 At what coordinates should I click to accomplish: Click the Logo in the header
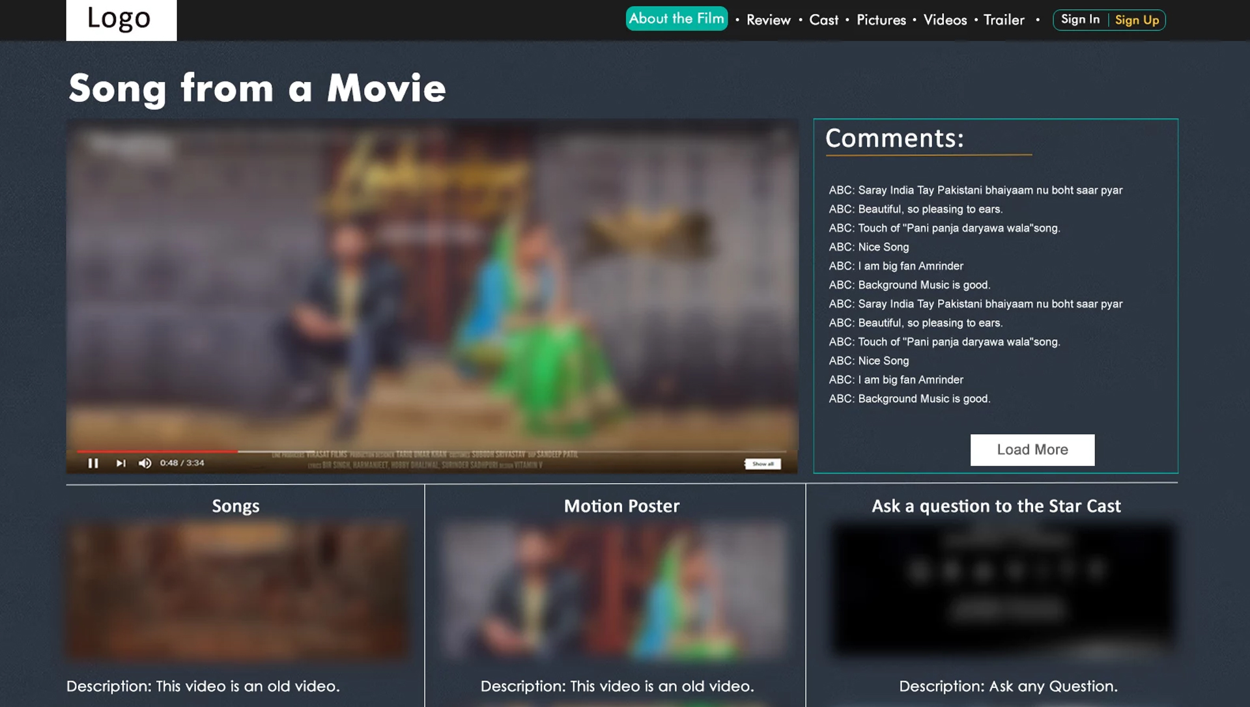click(121, 20)
